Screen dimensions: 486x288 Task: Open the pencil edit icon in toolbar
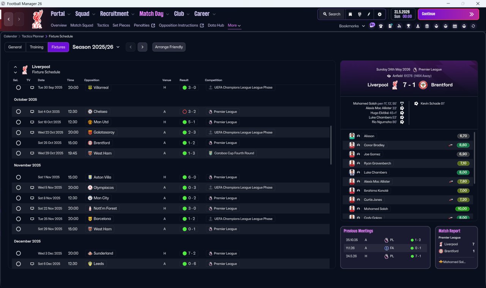369,14
